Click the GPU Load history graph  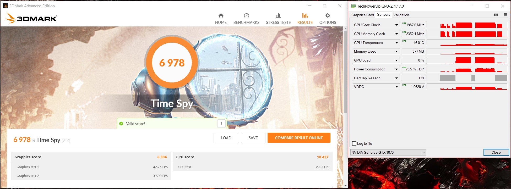467,60
